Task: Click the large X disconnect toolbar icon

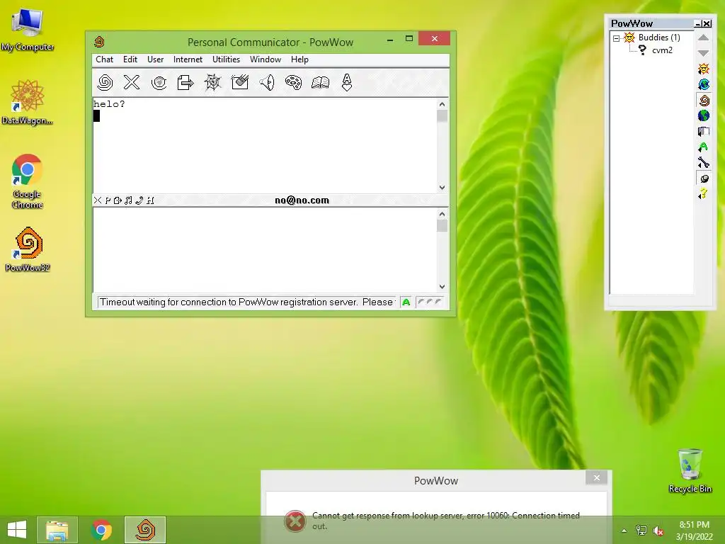Action: coord(132,82)
